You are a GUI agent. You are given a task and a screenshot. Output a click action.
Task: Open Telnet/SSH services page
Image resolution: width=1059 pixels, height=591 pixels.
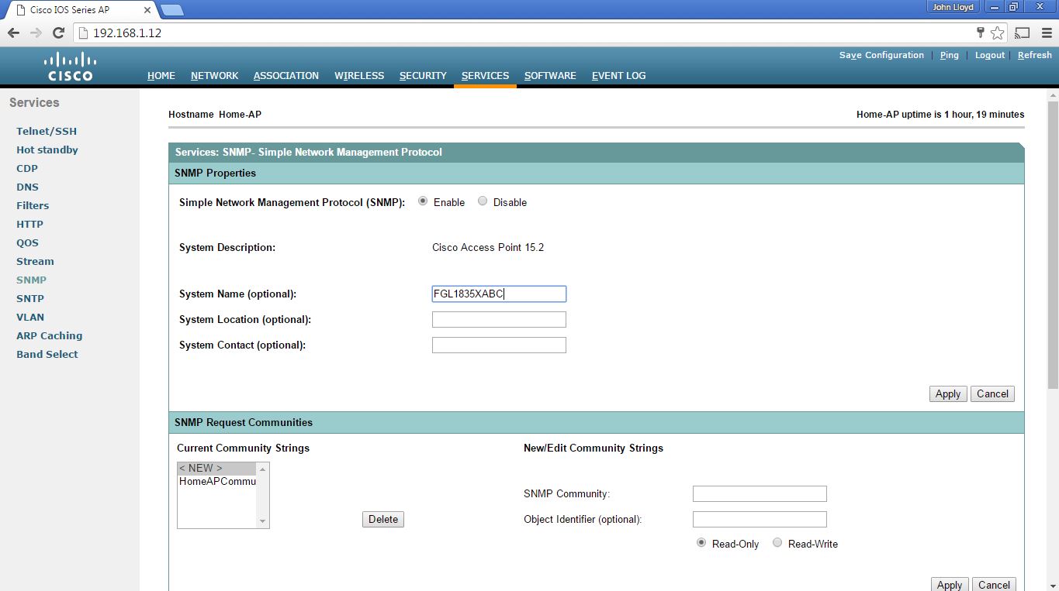coord(47,131)
